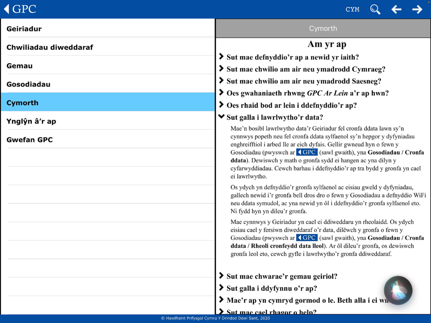Click the Cymorth grey panel header

click(323, 28)
